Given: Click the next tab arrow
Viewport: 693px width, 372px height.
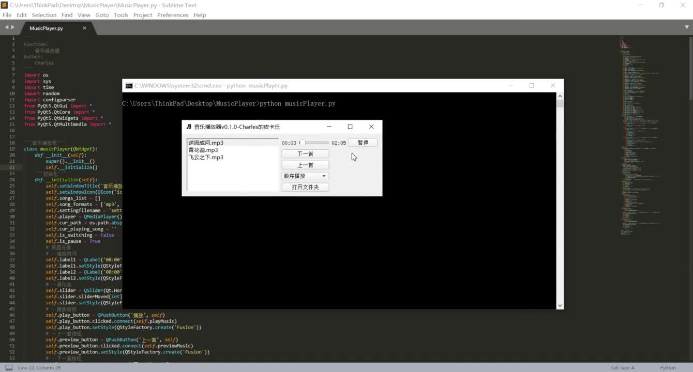Looking at the screenshot, I should (13, 27).
